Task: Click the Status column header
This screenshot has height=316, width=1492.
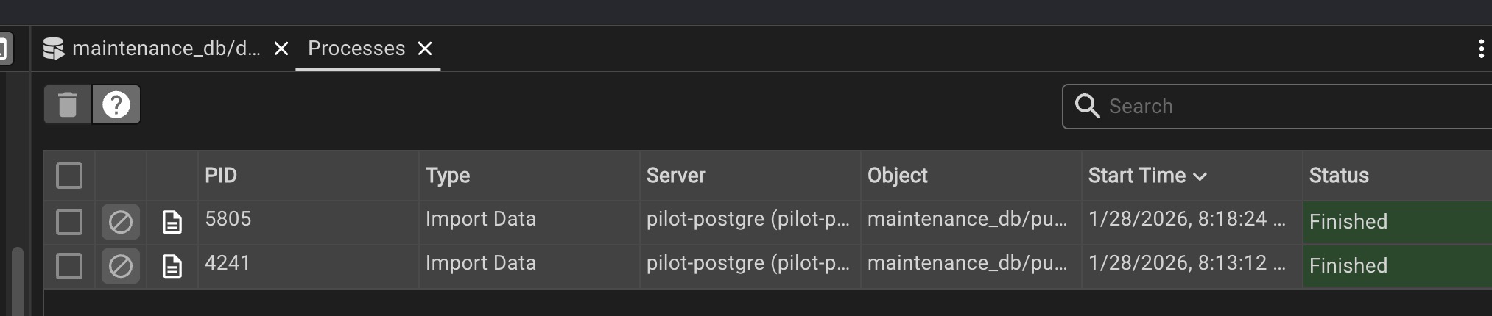Action: (1339, 176)
